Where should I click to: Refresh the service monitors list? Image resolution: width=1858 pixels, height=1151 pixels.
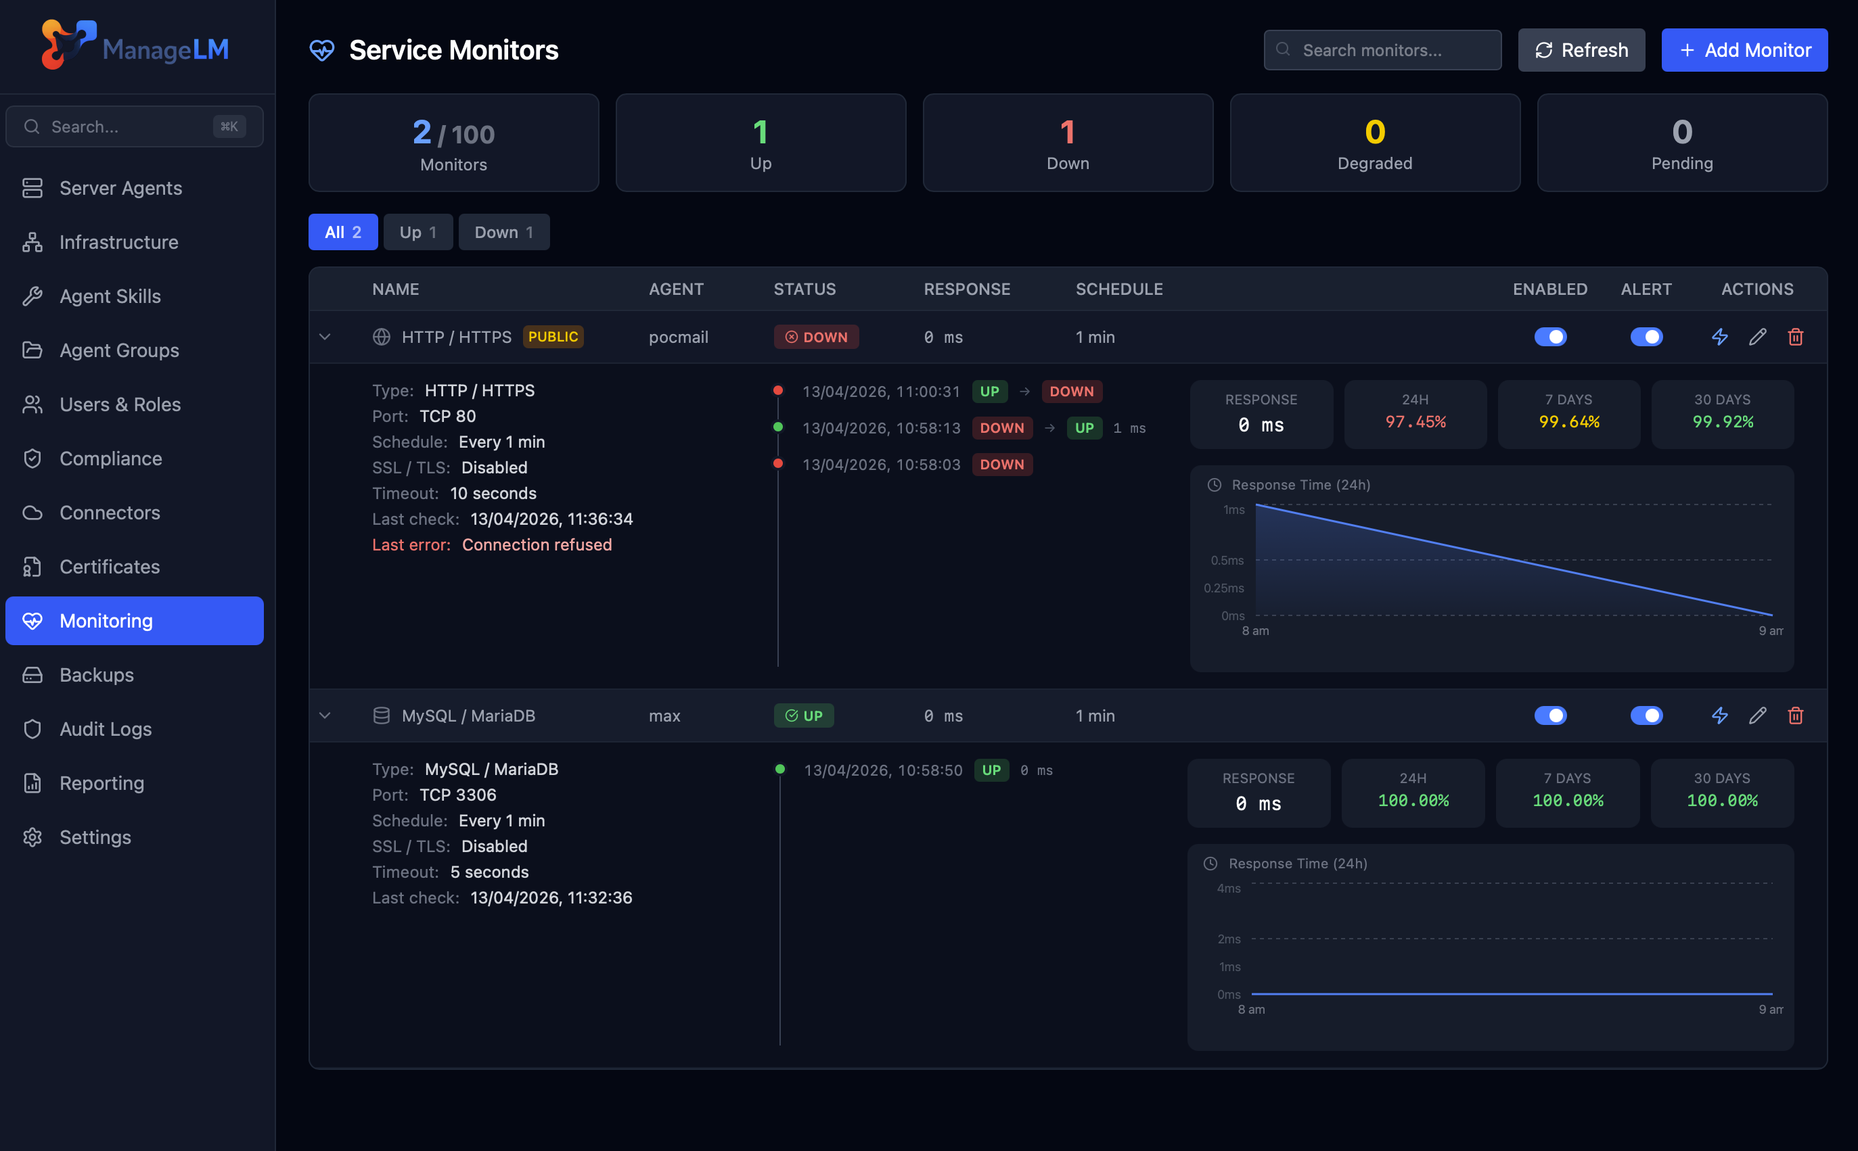(x=1581, y=49)
